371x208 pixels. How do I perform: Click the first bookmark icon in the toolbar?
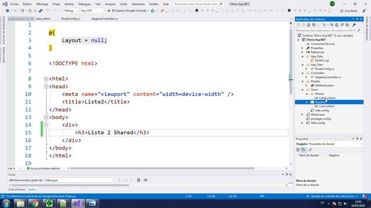click(197, 10)
